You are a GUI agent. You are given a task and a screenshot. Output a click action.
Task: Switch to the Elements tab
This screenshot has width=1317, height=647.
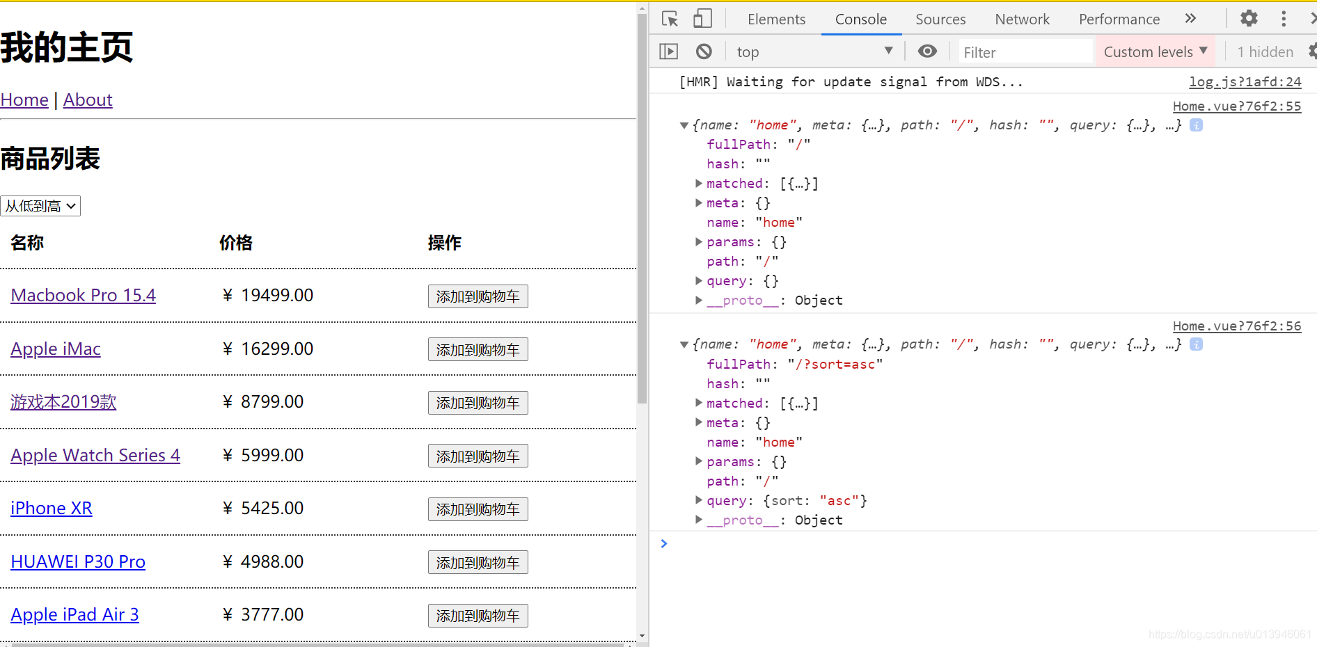tap(776, 19)
